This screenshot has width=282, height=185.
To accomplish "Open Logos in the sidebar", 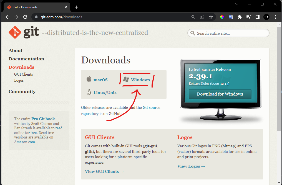I will pyautogui.click(x=19, y=80).
